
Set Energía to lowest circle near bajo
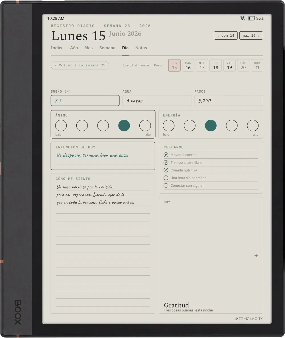(169, 126)
